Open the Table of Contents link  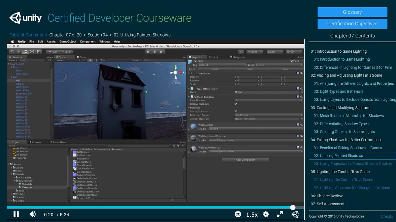point(26,35)
